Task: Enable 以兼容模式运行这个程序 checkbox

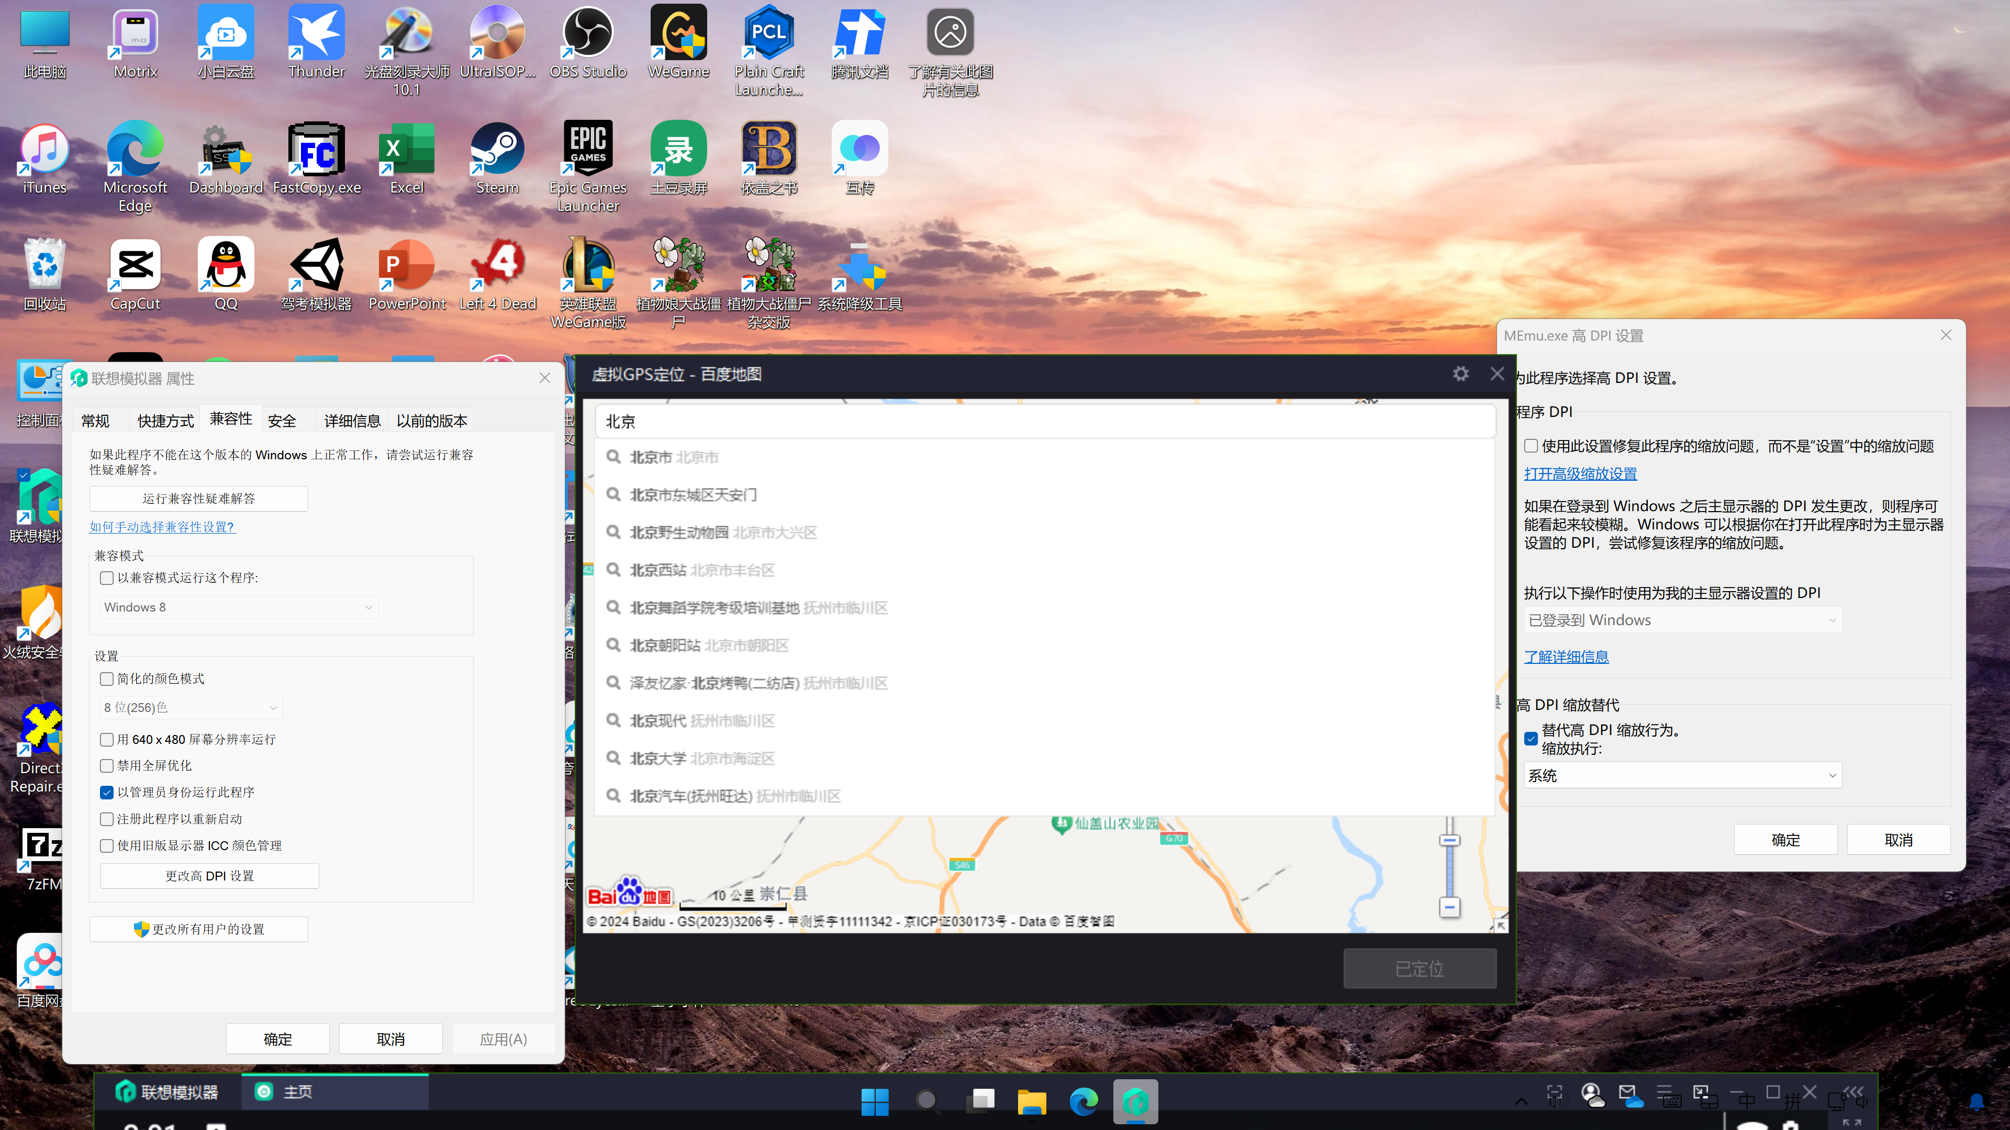Action: coord(107,578)
